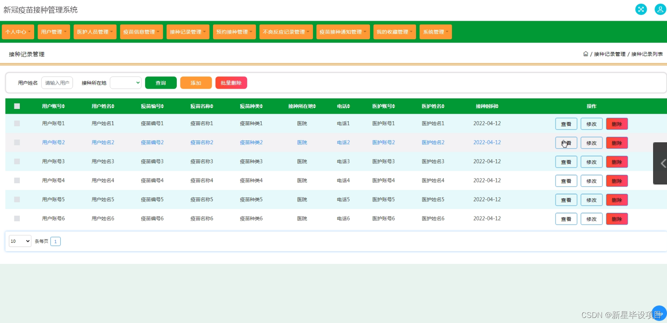
Task: Click 接种记录管理 breadcrumb link
Action: (x=610, y=54)
